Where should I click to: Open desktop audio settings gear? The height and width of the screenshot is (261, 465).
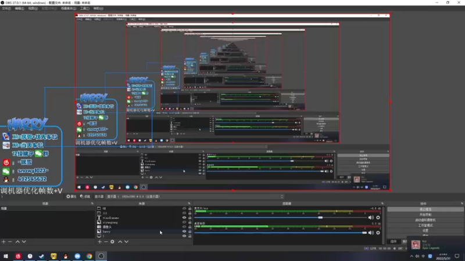pos(378,233)
